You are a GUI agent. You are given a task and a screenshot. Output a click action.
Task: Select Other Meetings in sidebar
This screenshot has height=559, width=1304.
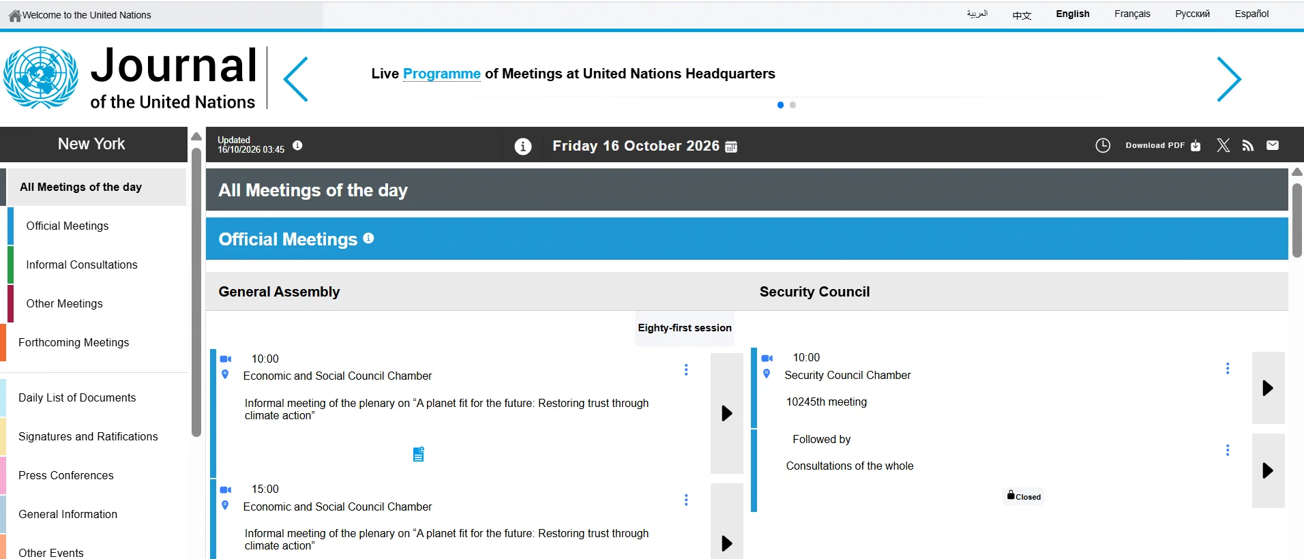pyautogui.click(x=97, y=303)
